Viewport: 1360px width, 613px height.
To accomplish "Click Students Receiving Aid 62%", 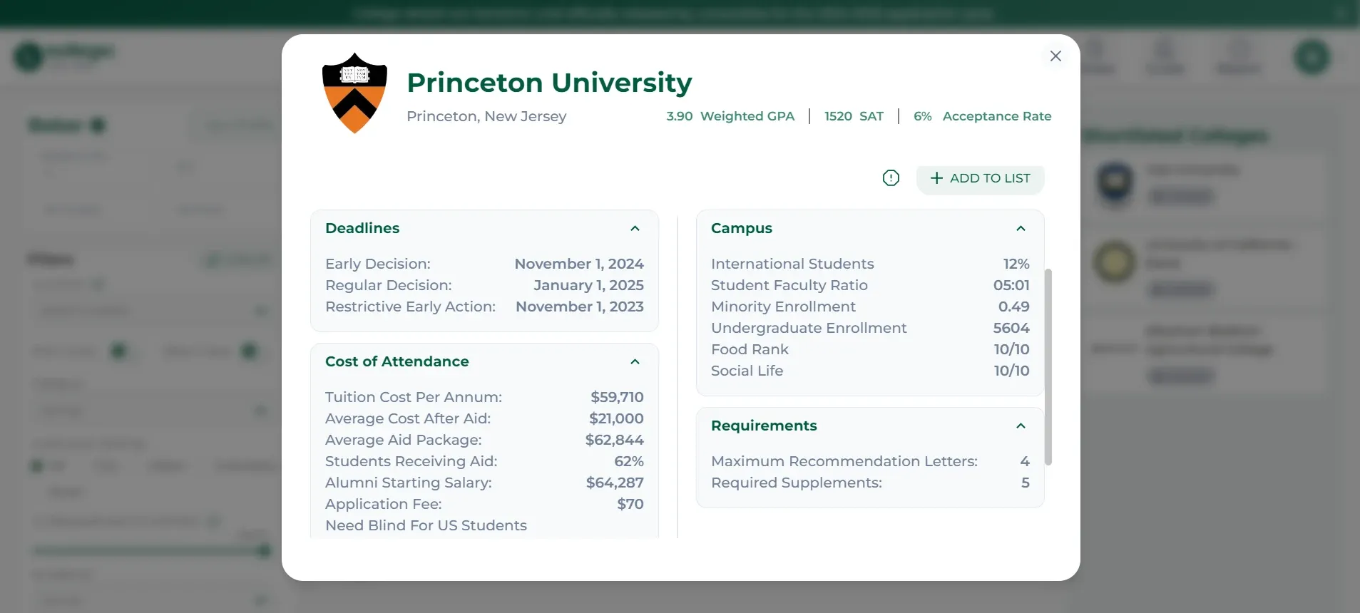I will [x=629, y=461].
